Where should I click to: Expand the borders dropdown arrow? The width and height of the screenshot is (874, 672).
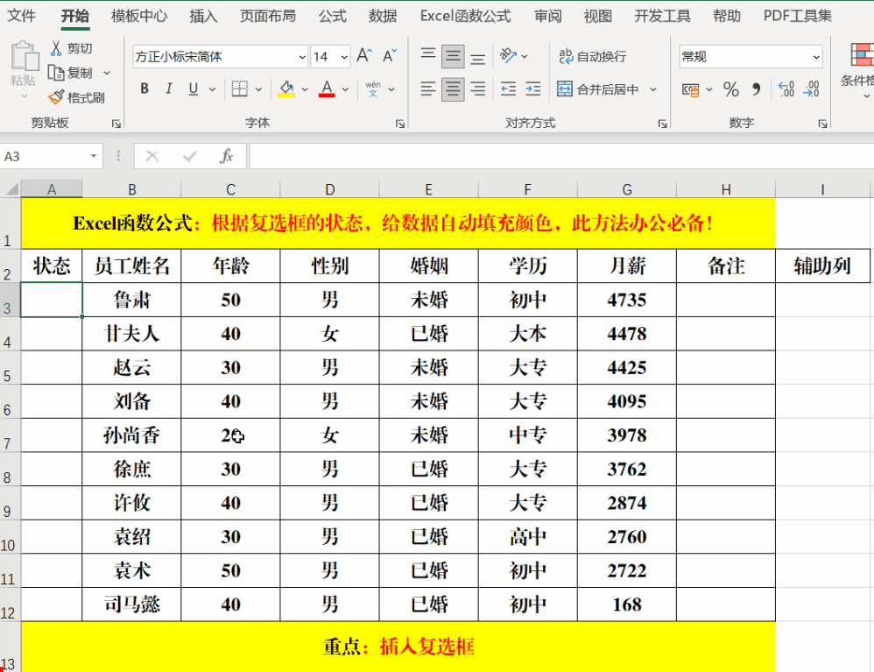(258, 88)
